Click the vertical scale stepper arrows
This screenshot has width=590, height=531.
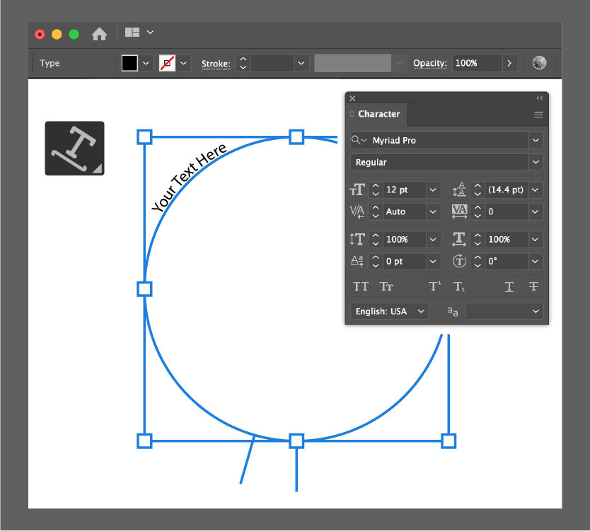[x=376, y=239]
